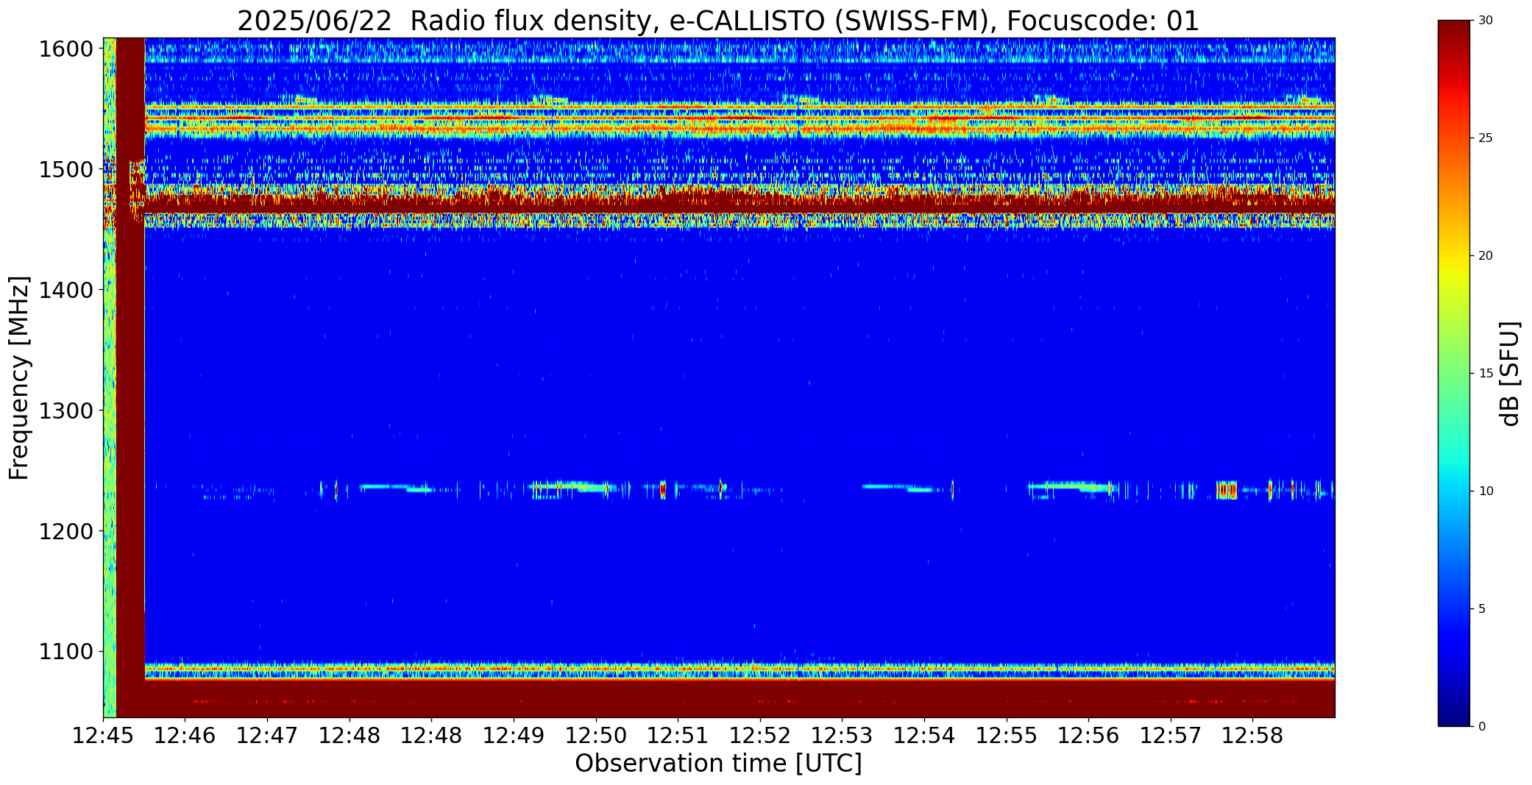Click the 1200 frequency tick label
The image size is (1532, 785).
66,531
